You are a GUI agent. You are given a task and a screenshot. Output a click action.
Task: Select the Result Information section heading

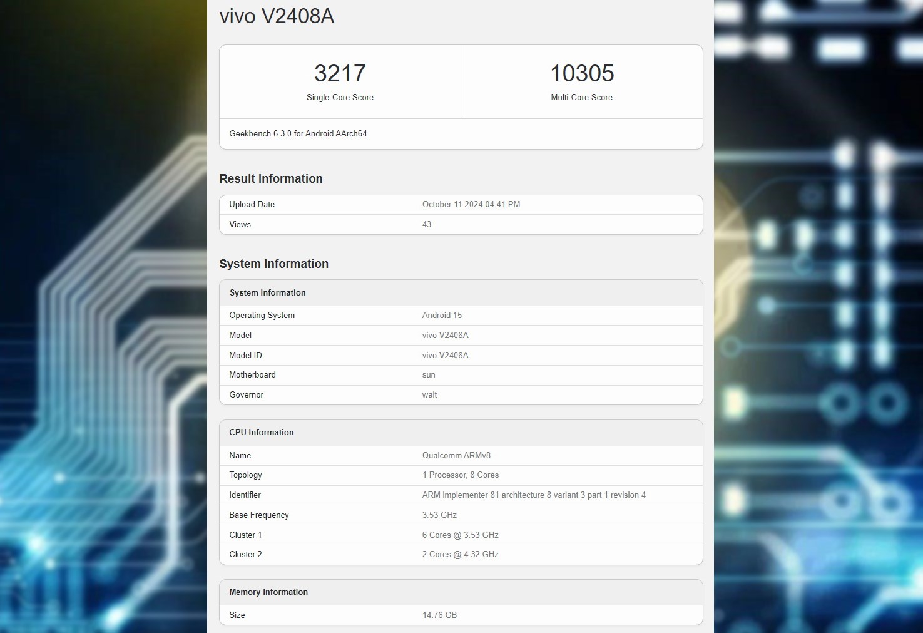tap(270, 179)
